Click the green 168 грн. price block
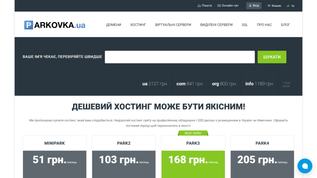 (193, 164)
